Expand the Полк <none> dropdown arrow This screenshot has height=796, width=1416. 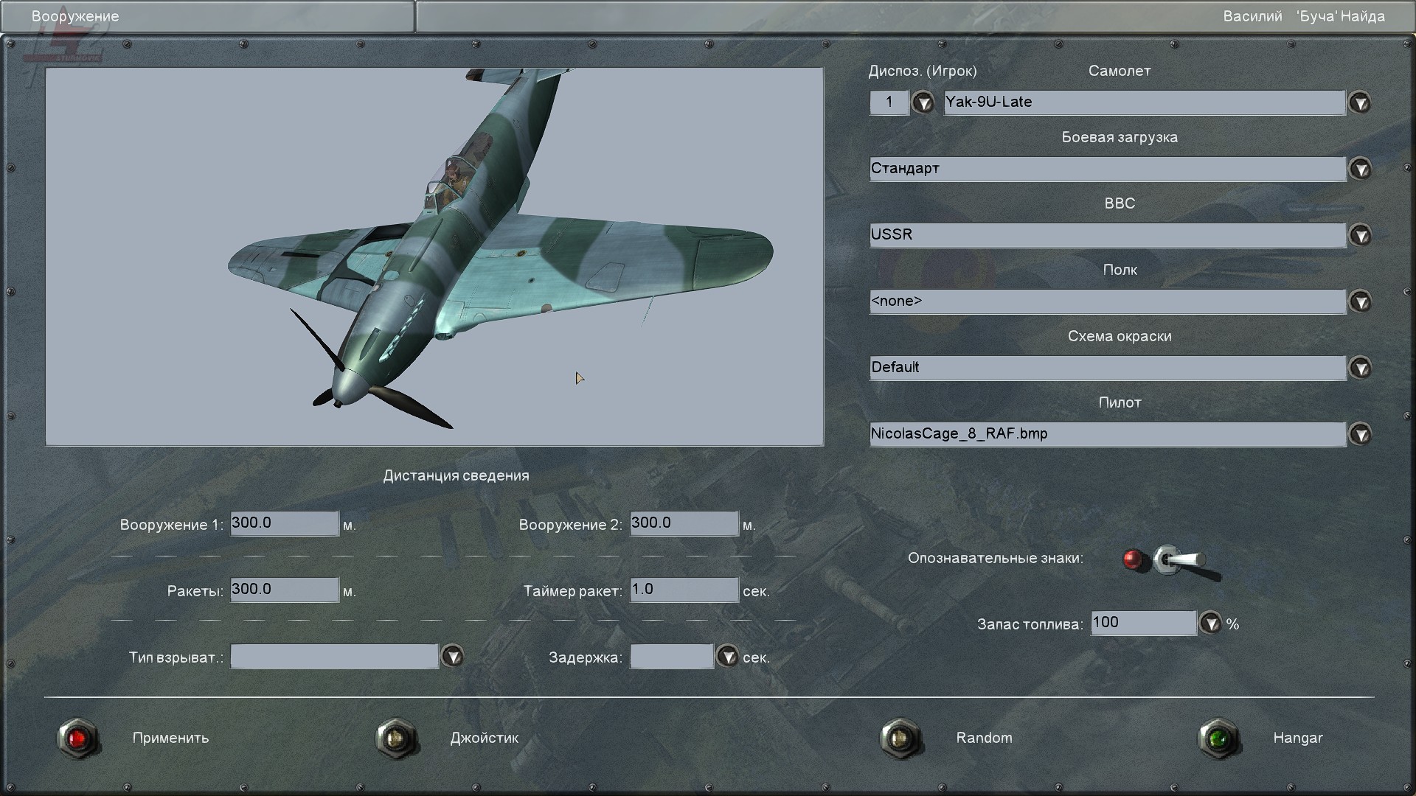coord(1360,301)
